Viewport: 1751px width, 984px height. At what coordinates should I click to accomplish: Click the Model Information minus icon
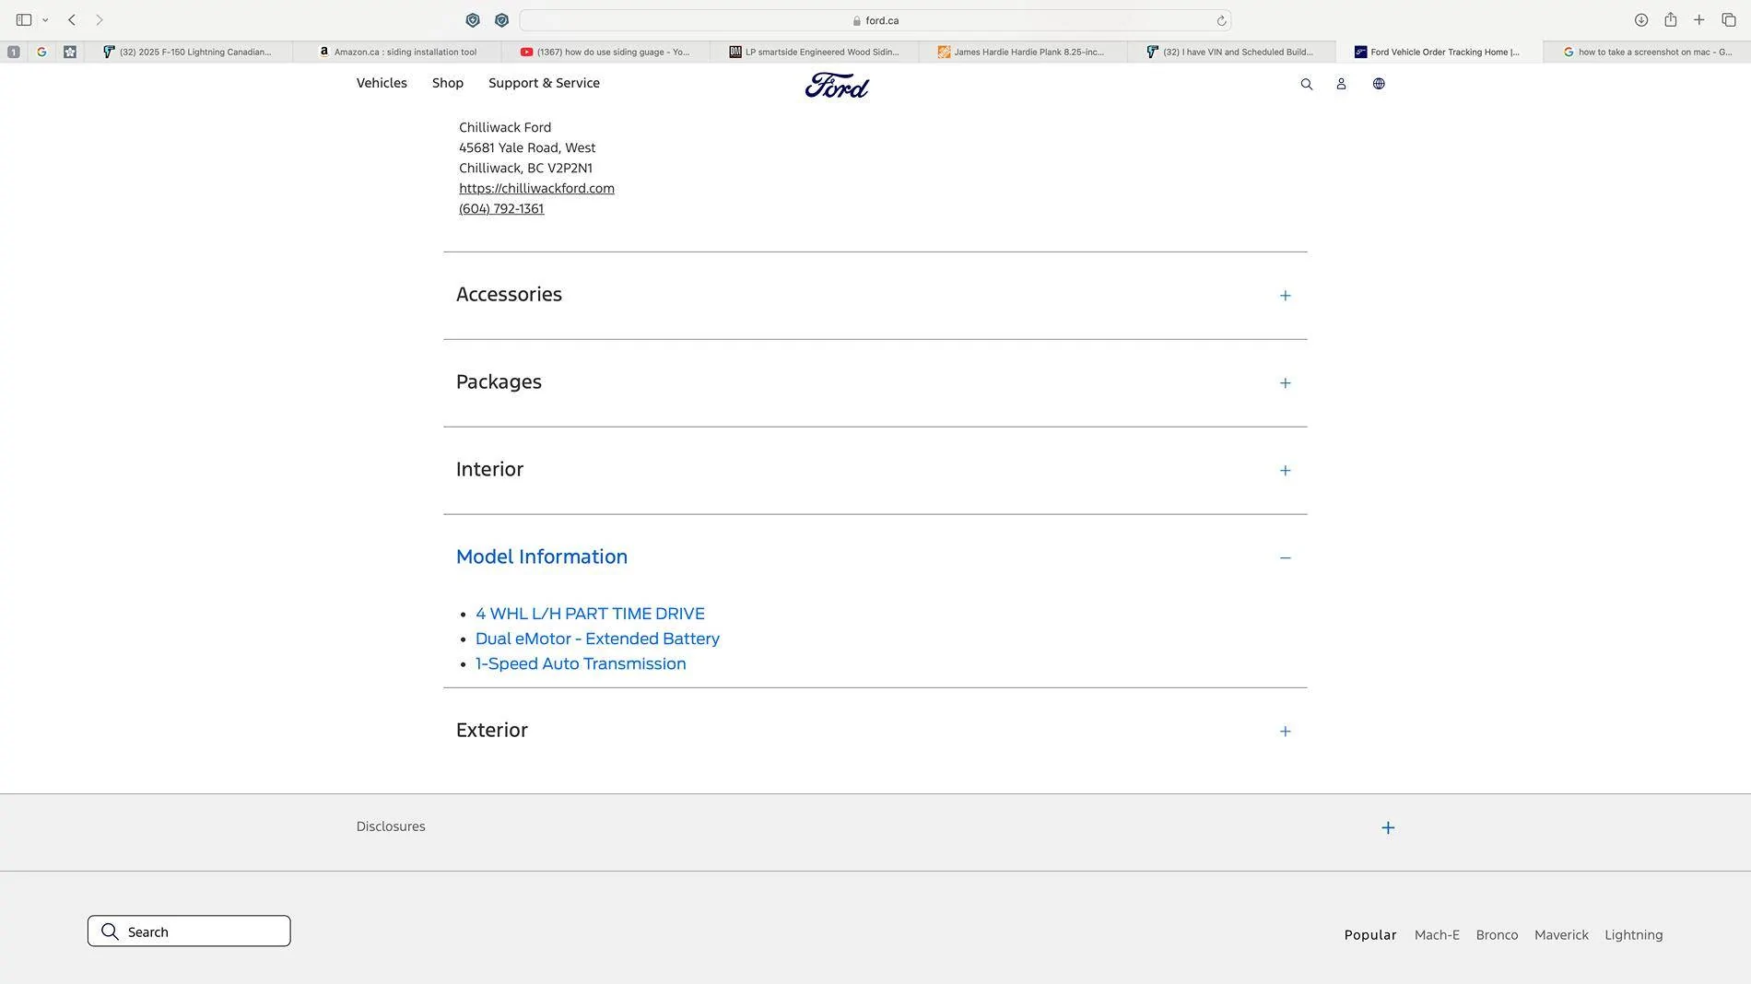point(1285,558)
